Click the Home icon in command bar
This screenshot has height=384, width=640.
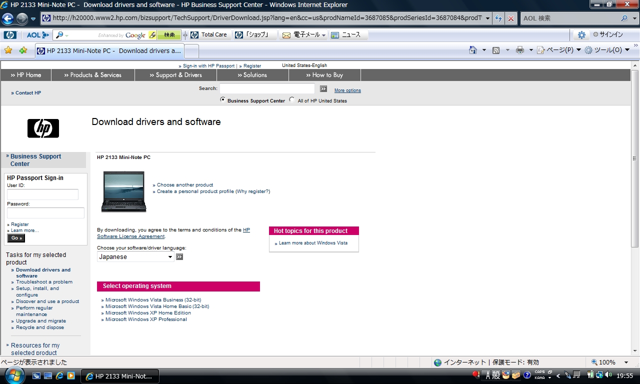click(x=473, y=50)
